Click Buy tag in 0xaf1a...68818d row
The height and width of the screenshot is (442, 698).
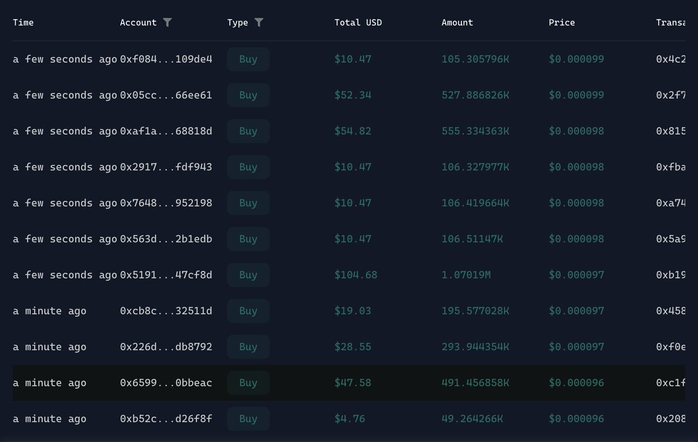[x=248, y=131]
